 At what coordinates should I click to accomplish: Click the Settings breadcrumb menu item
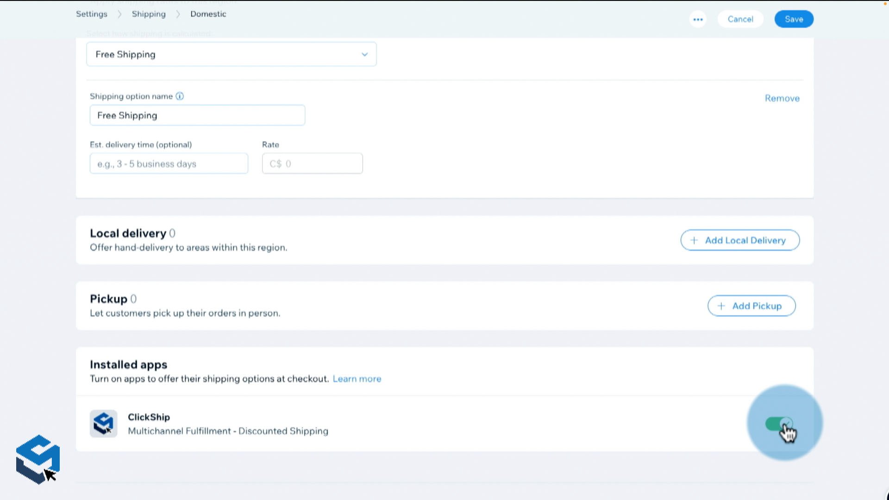click(92, 13)
